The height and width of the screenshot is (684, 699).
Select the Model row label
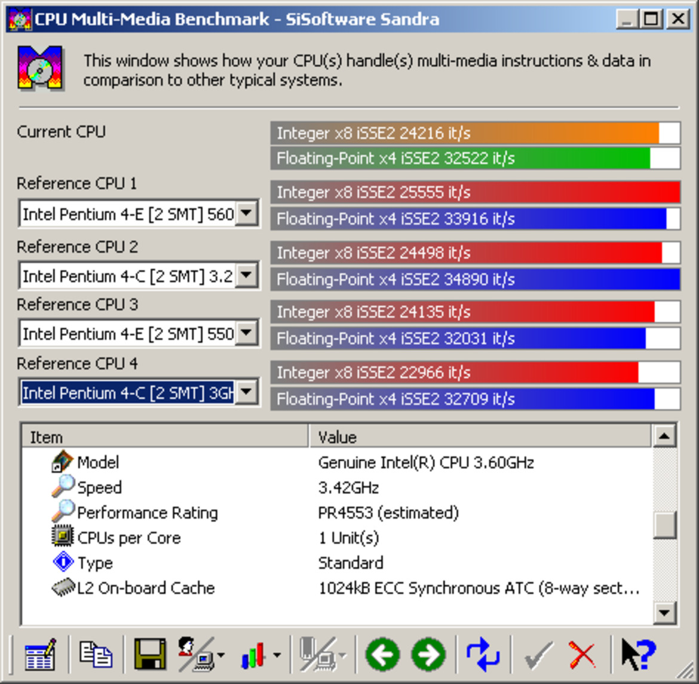(x=98, y=462)
